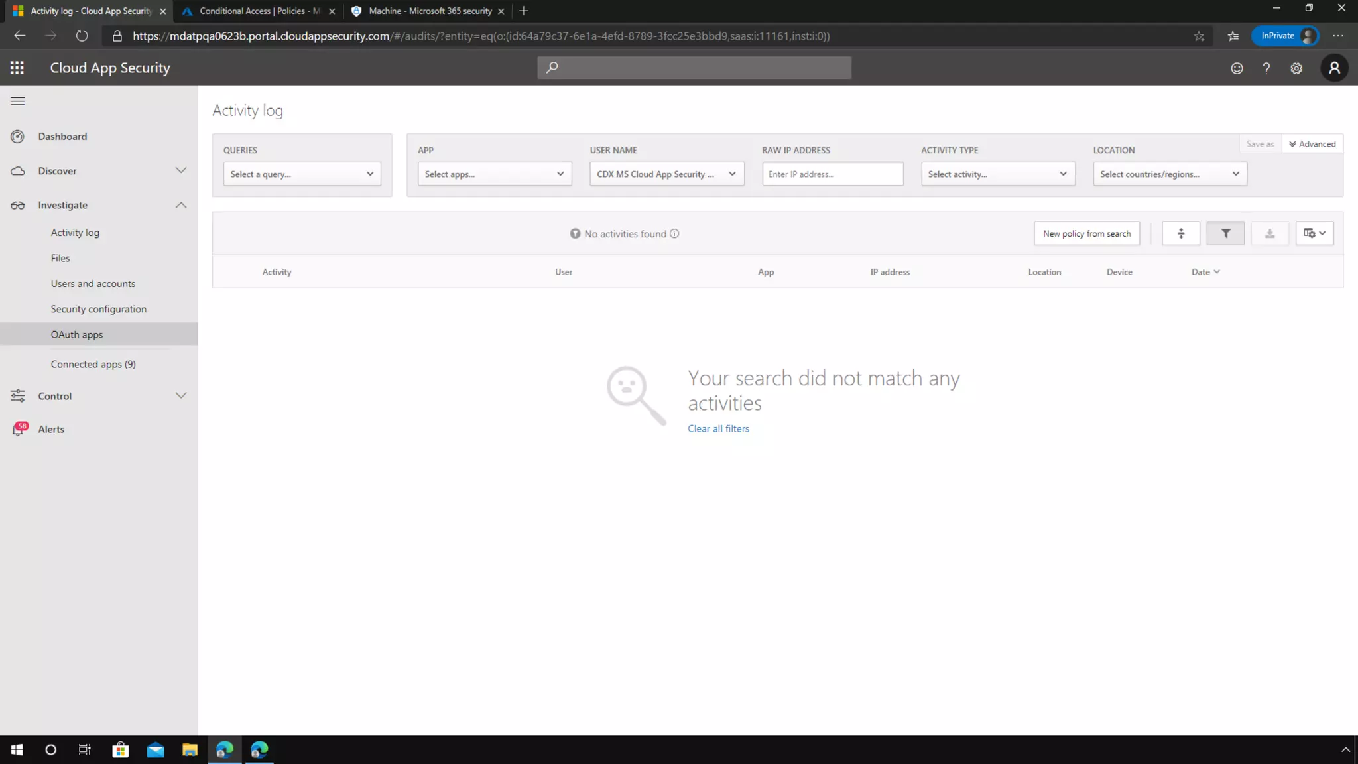Click New policy from search button
Viewport: 1358px width, 764px height.
pos(1086,233)
